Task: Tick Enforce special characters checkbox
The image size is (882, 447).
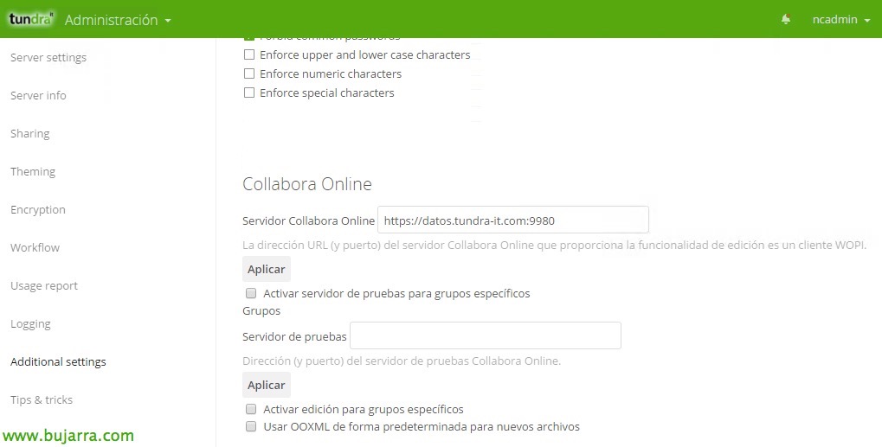Action: (x=249, y=93)
